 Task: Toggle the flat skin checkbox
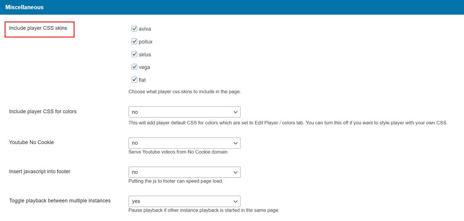(134, 80)
